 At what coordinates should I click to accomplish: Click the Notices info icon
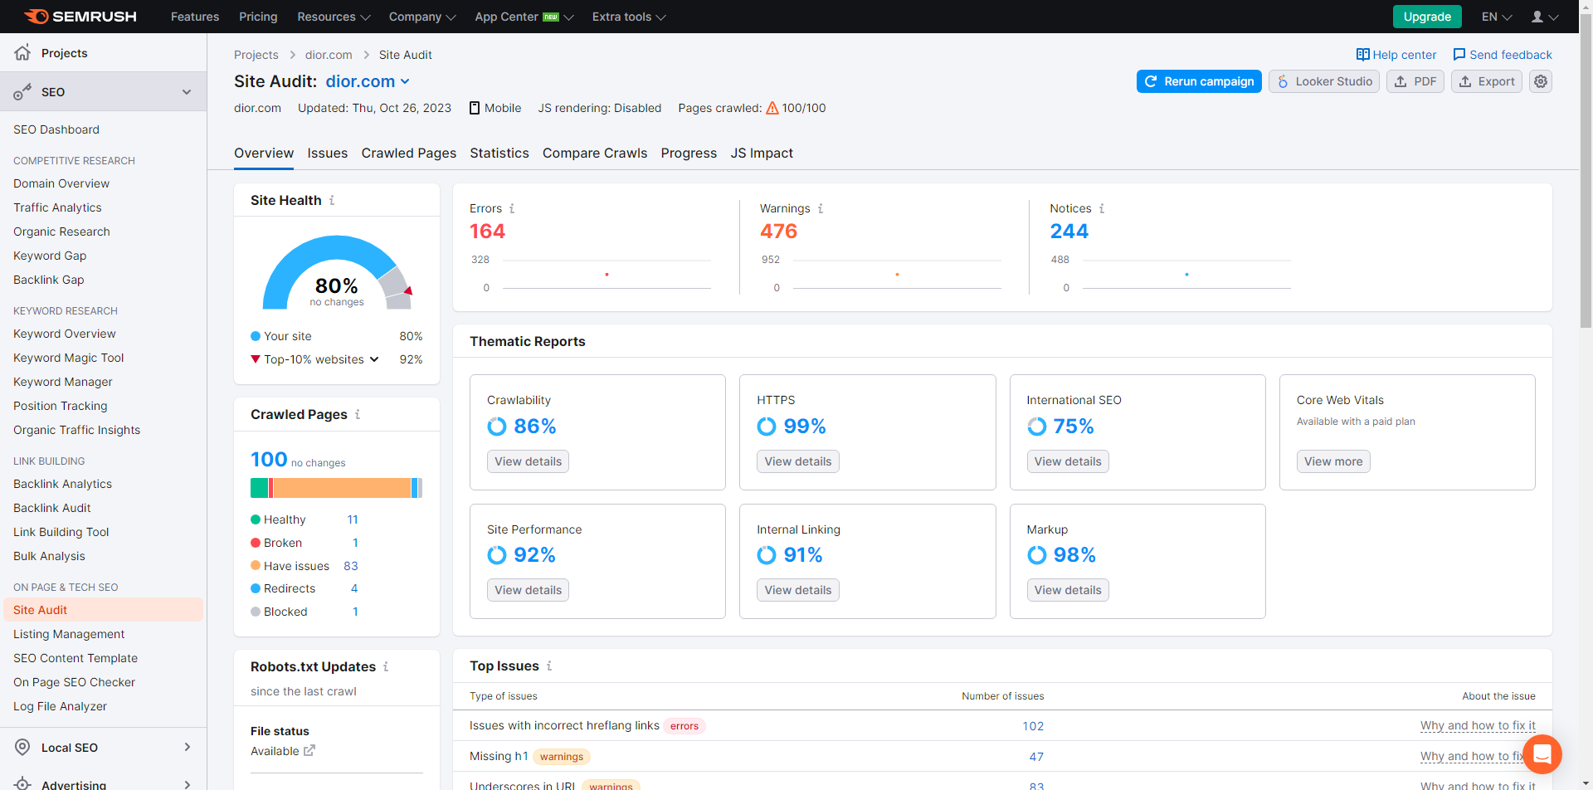click(x=1102, y=208)
